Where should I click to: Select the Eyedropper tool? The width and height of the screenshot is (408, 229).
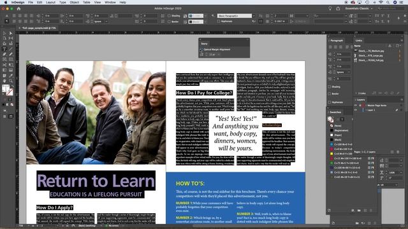[x=11, y=76]
